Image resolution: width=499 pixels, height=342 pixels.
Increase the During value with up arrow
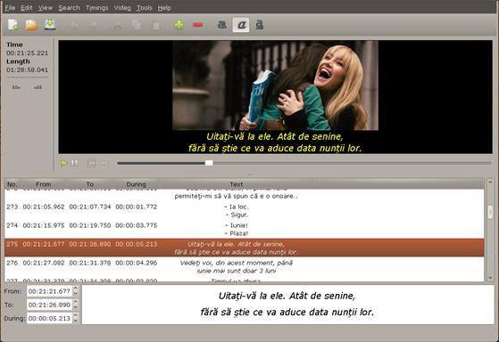tap(75, 315)
